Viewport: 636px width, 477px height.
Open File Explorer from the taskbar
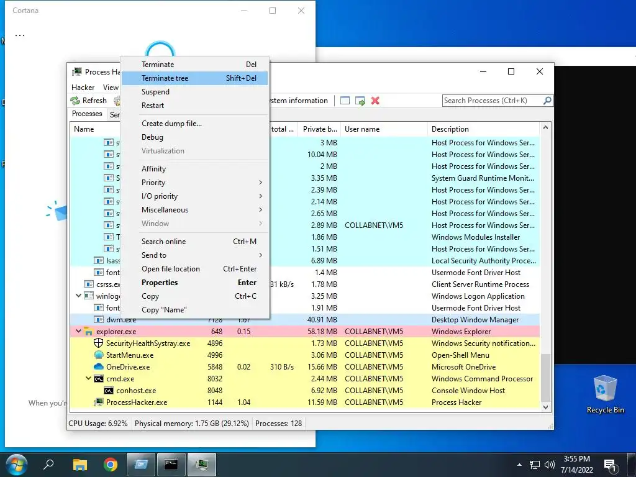coord(80,465)
